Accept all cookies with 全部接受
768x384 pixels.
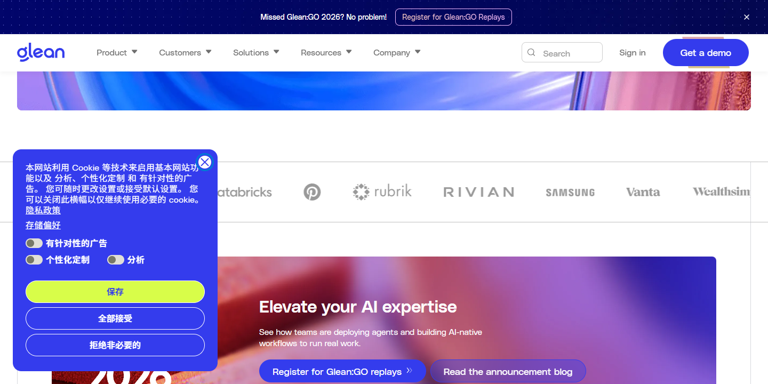click(x=115, y=318)
